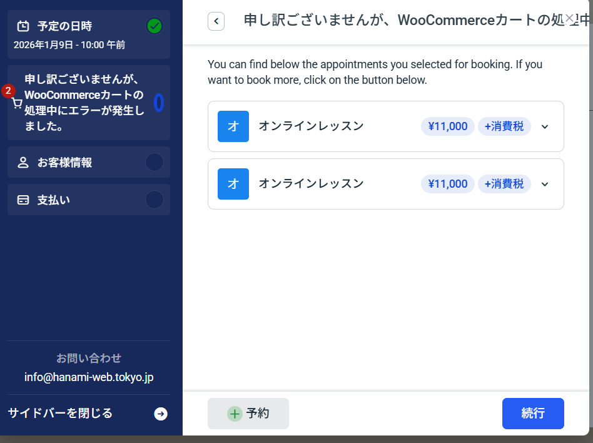Image resolution: width=593 pixels, height=443 pixels.
Task: Click the green plus icon on 予約 button
Action: point(235,414)
